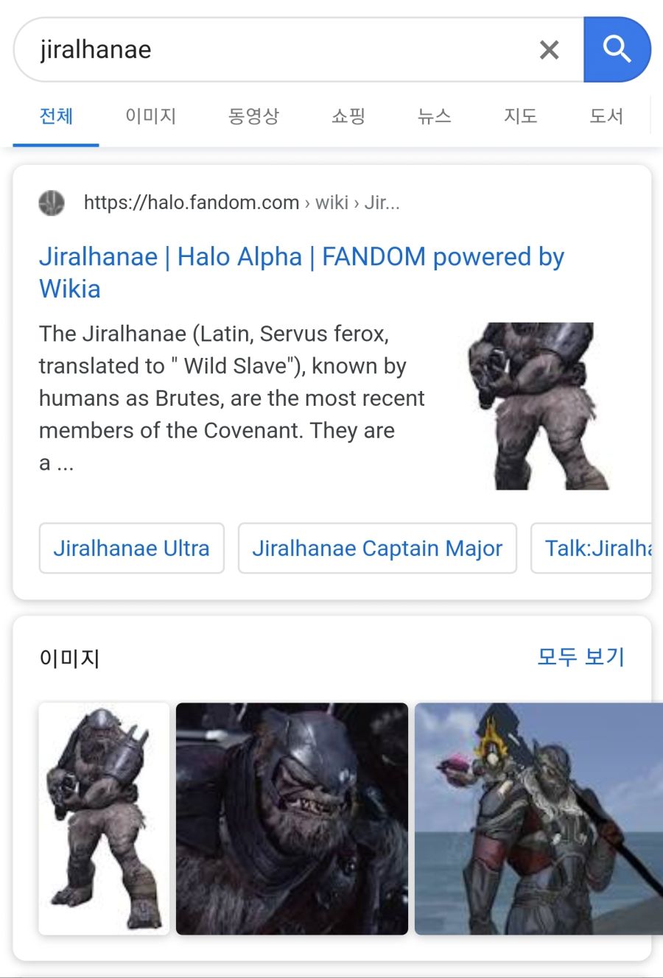Click the Halo fandom site favicon
The height and width of the screenshot is (978, 663).
[x=52, y=203]
